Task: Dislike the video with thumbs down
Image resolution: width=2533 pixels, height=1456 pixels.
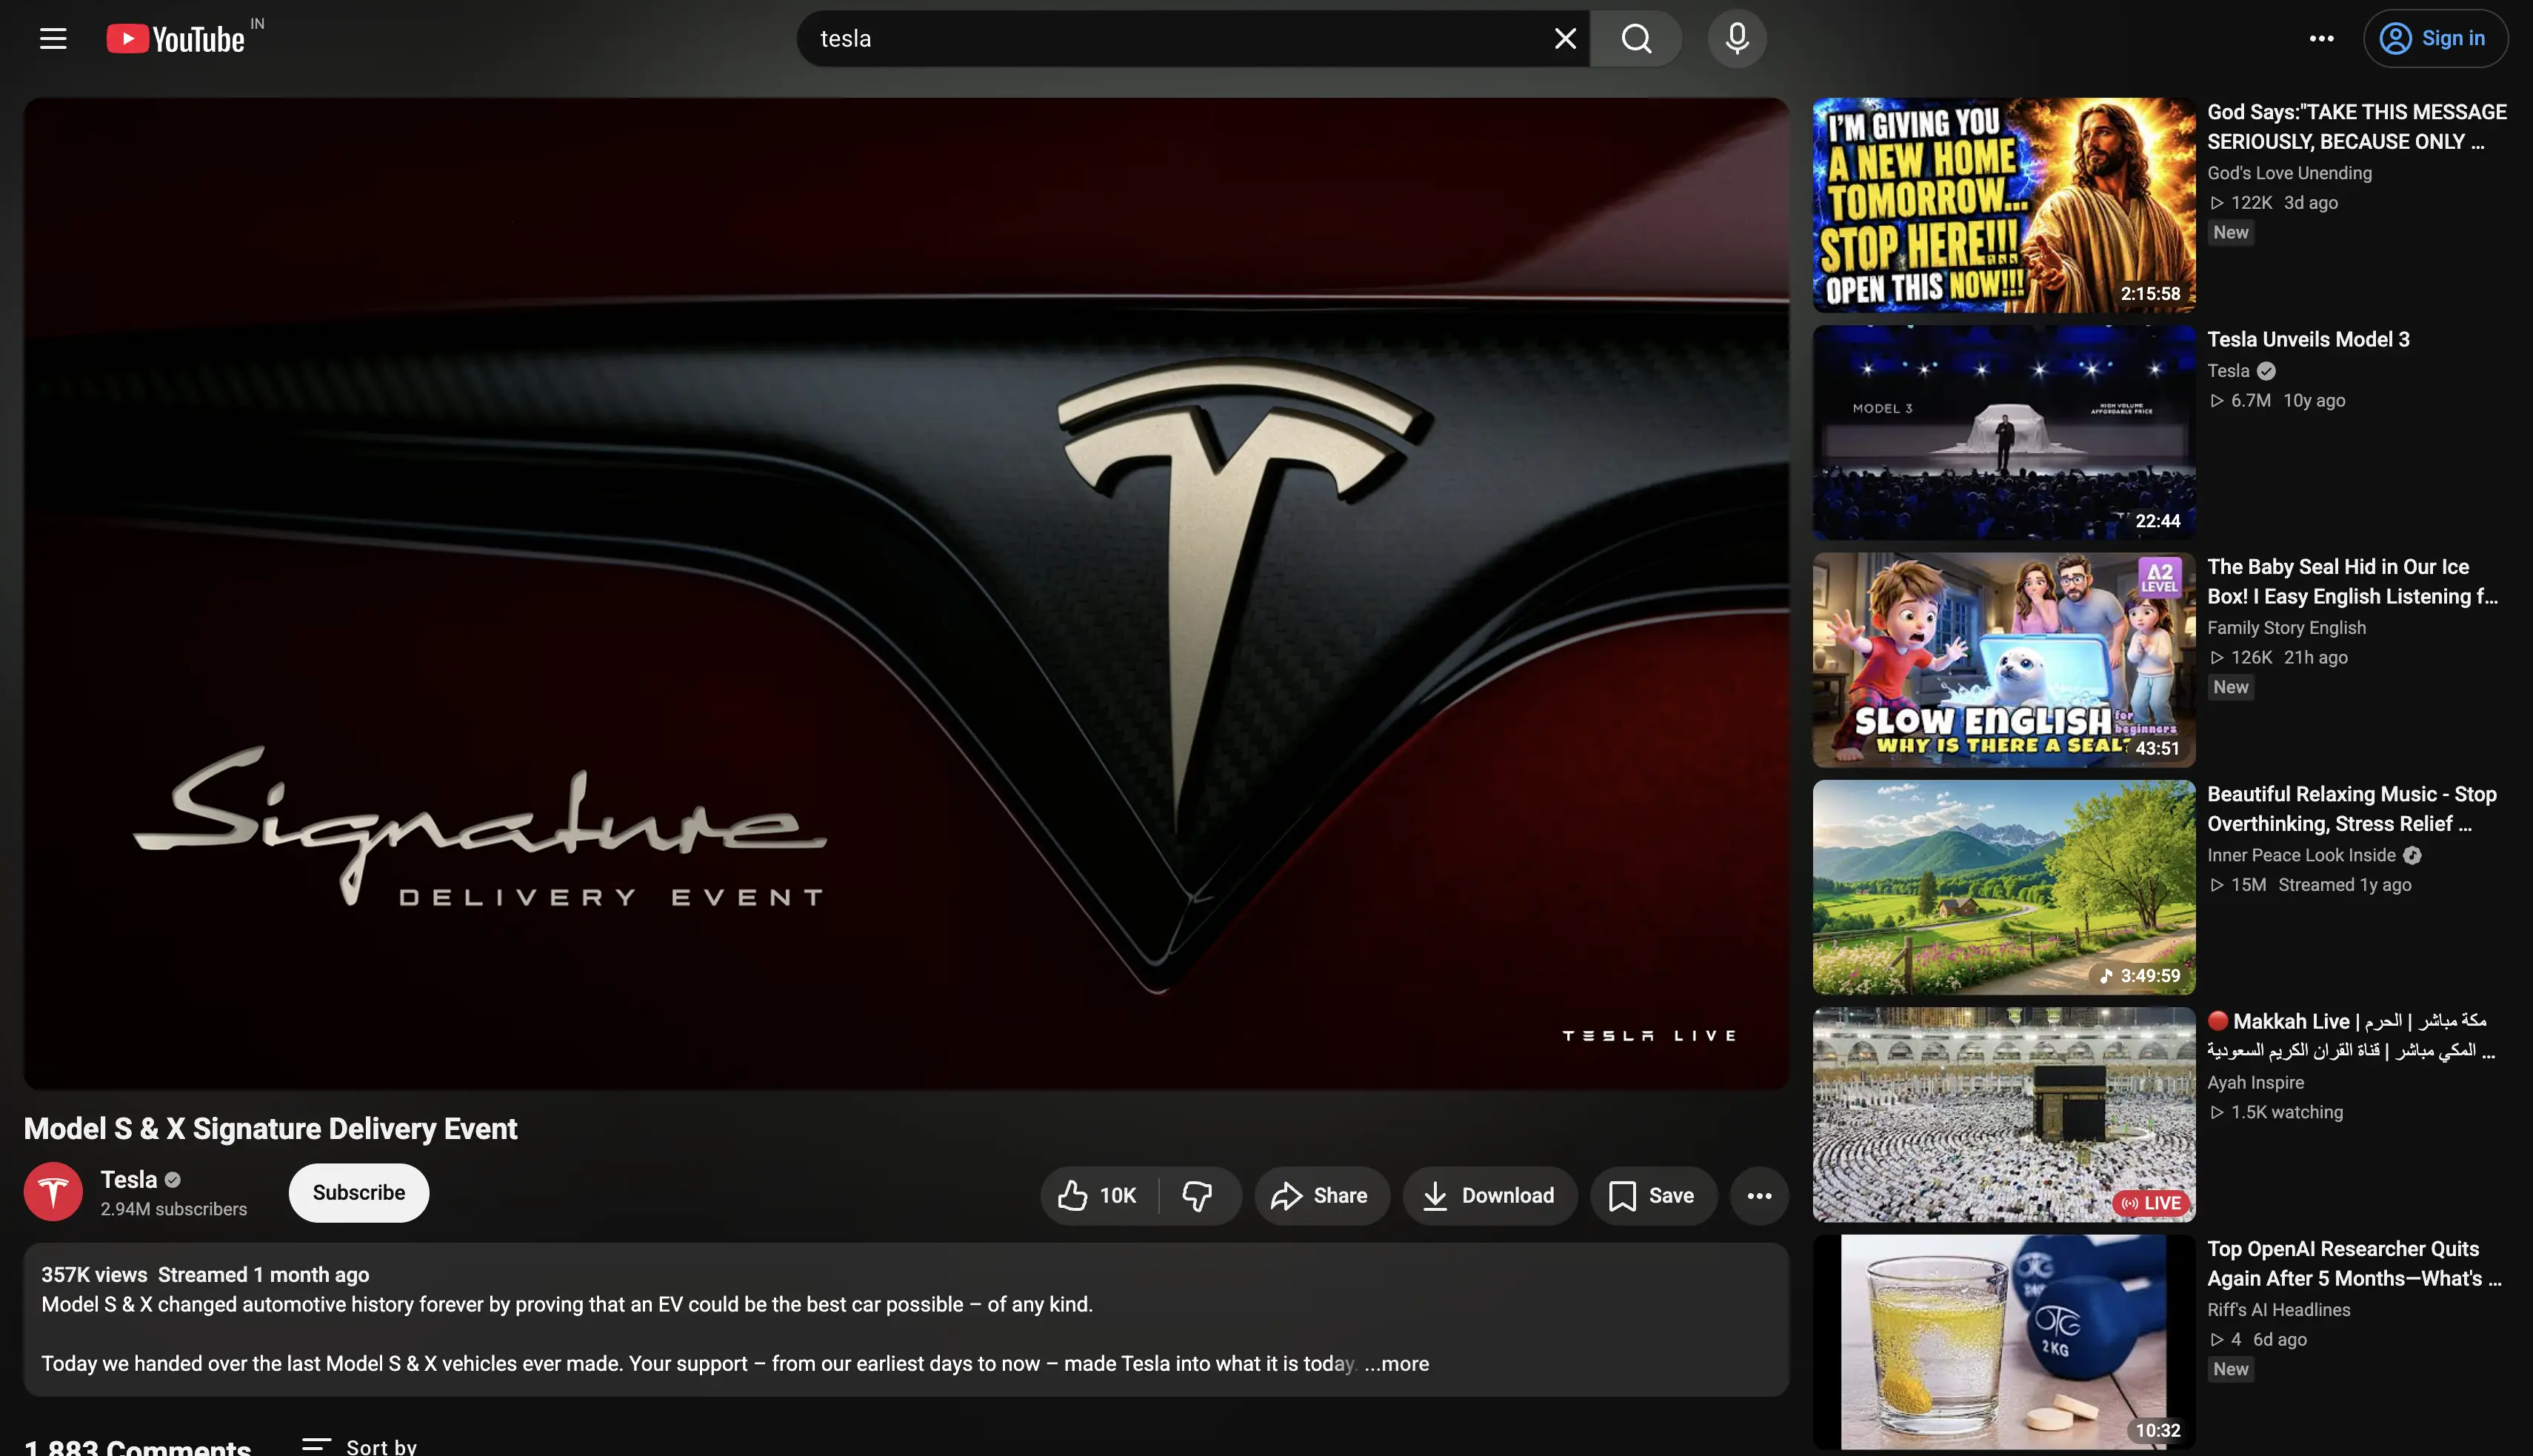Action: [1198, 1196]
